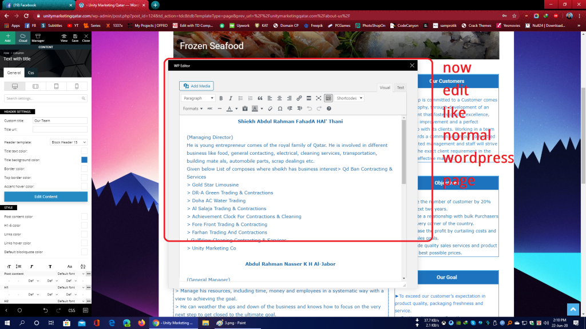Switch to the Visual editor tab
The height and width of the screenshot is (329, 586).
point(385,87)
